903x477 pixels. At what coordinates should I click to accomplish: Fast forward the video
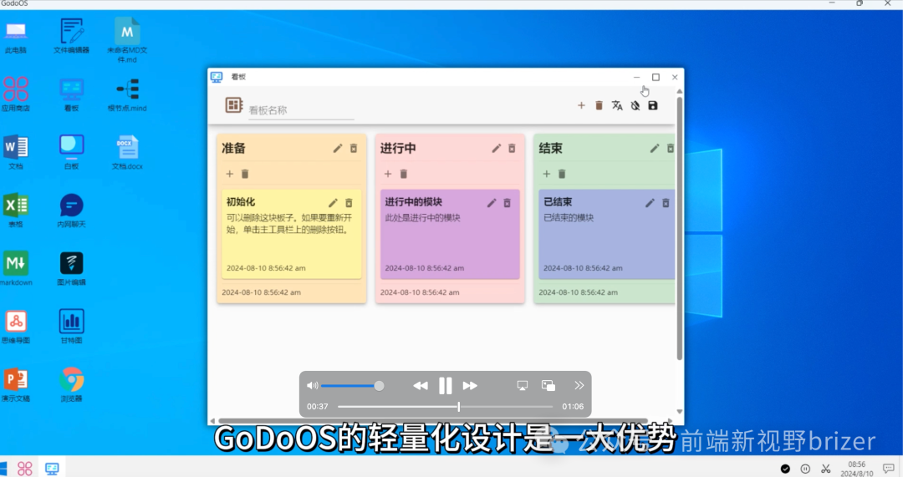470,385
